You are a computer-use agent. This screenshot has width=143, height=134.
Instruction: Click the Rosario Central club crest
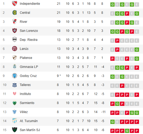tap(15, 12)
